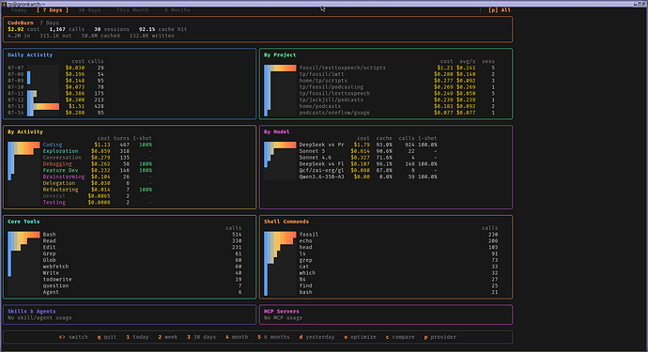Click the 1,167 calls value
Screen dimensions: 648x352
click(x=67, y=29)
